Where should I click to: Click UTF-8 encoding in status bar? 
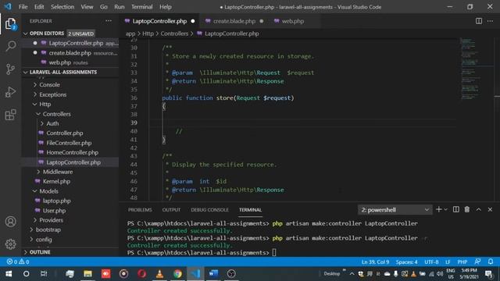(431, 262)
